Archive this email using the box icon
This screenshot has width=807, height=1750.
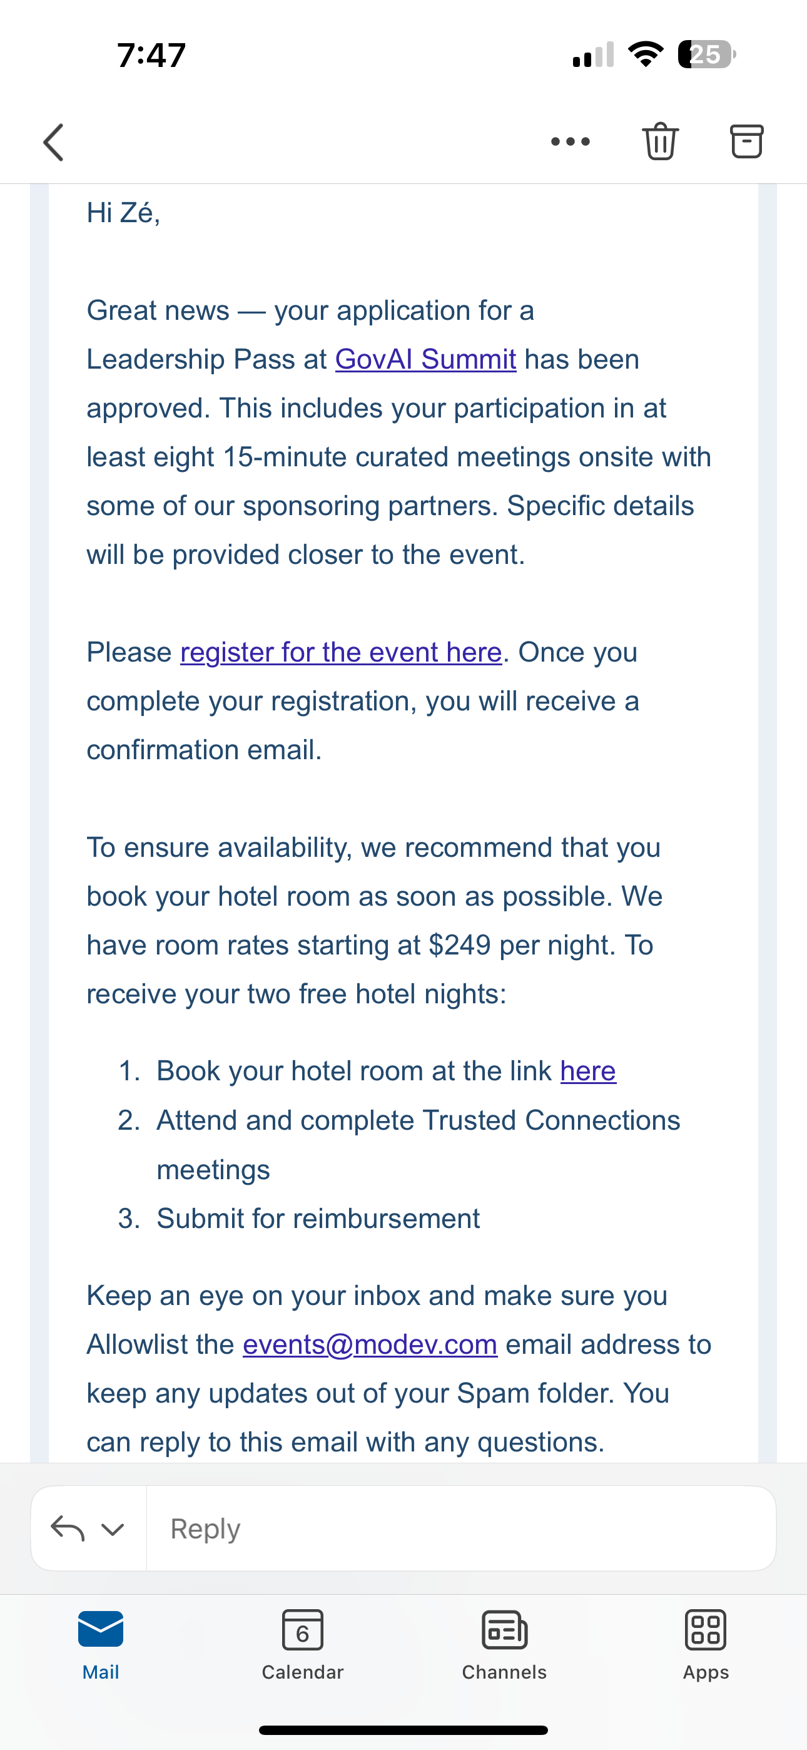click(x=746, y=141)
